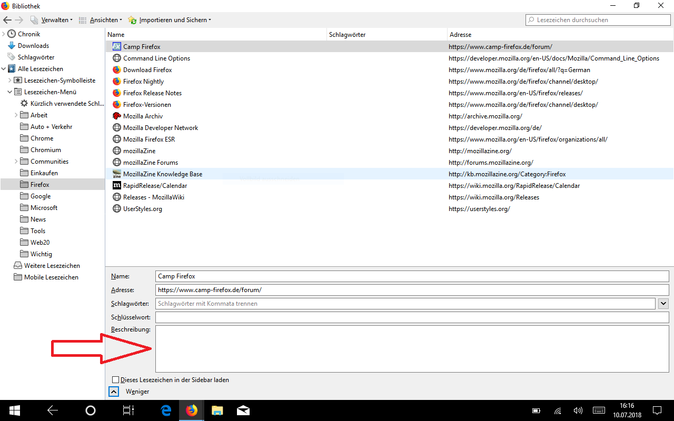The image size is (674, 421).
Task: Open the Verwalten menu
Action: 52,20
